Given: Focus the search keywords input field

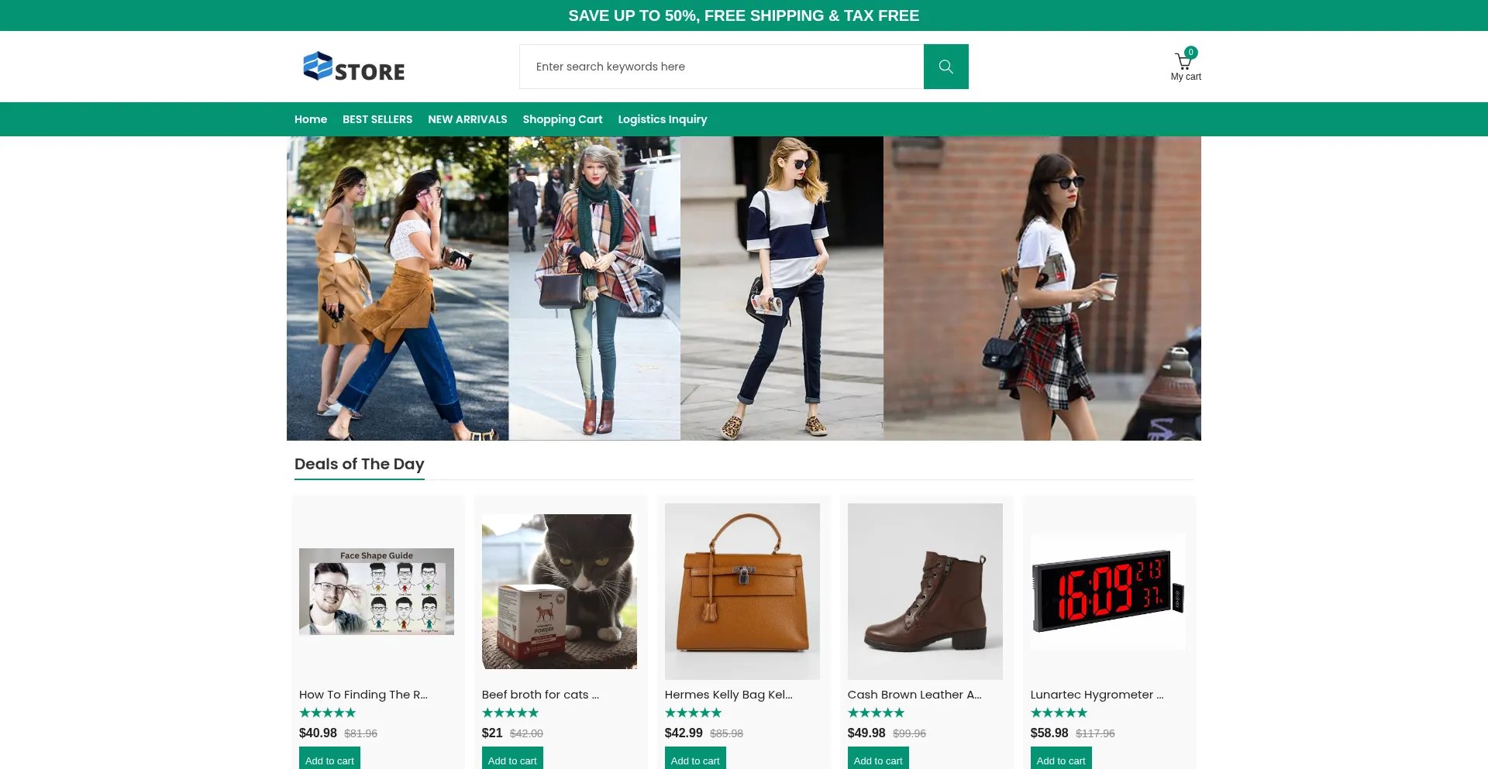Looking at the screenshot, I should coord(721,67).
